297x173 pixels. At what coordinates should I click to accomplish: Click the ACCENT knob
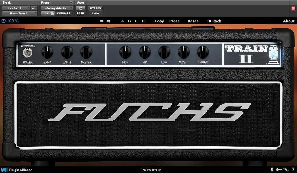184,52
